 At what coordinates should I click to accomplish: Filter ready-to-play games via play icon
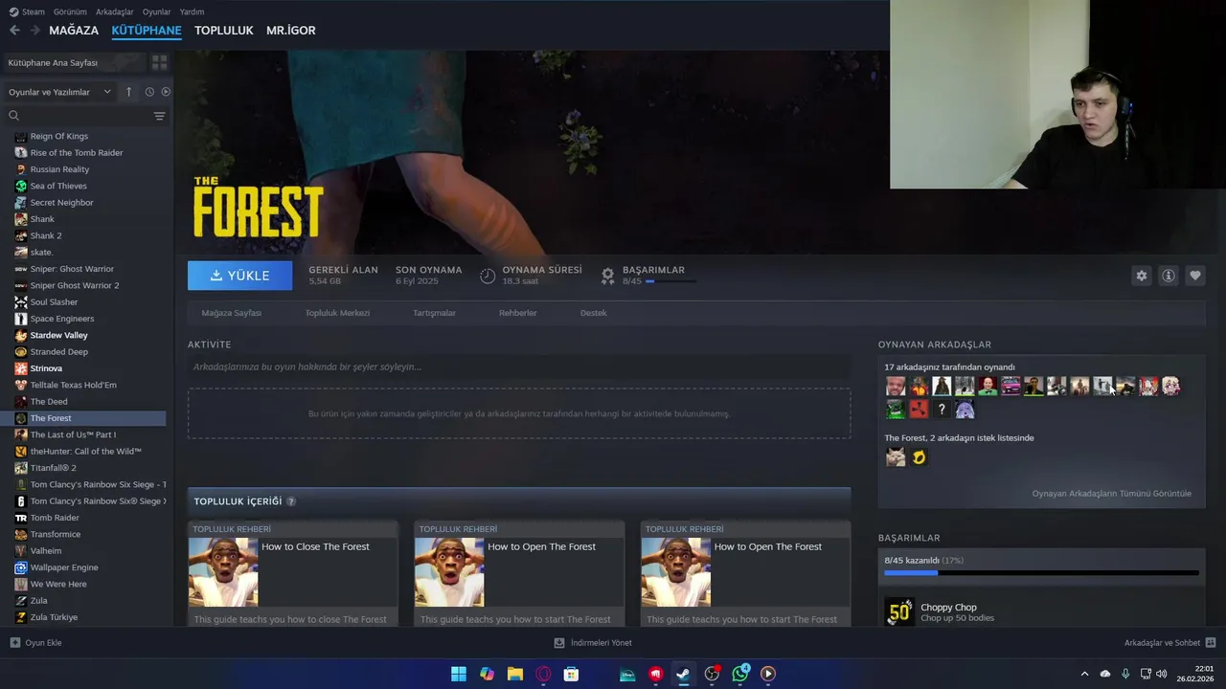coord(166,92)
